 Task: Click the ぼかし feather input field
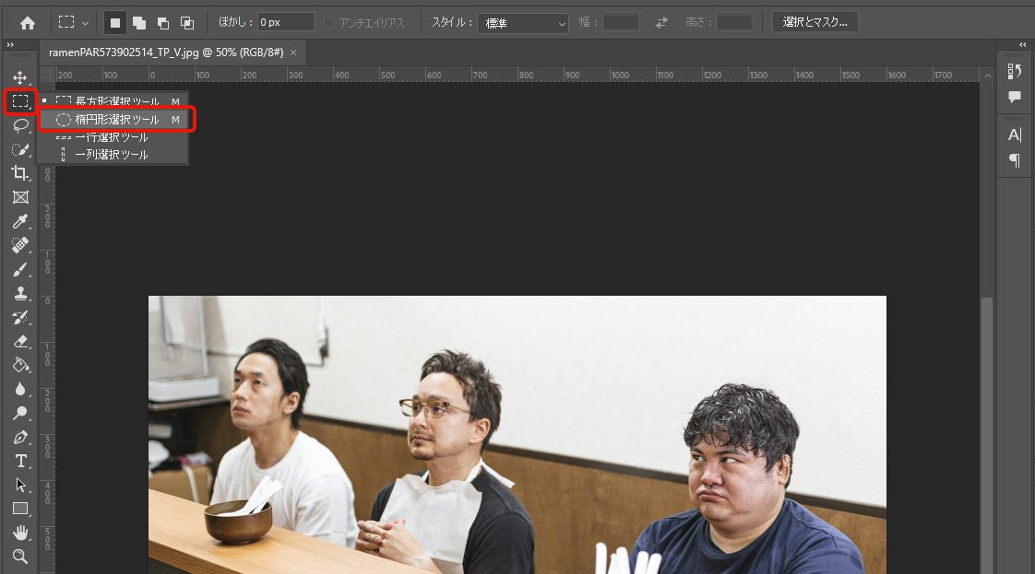click(285, 22)
